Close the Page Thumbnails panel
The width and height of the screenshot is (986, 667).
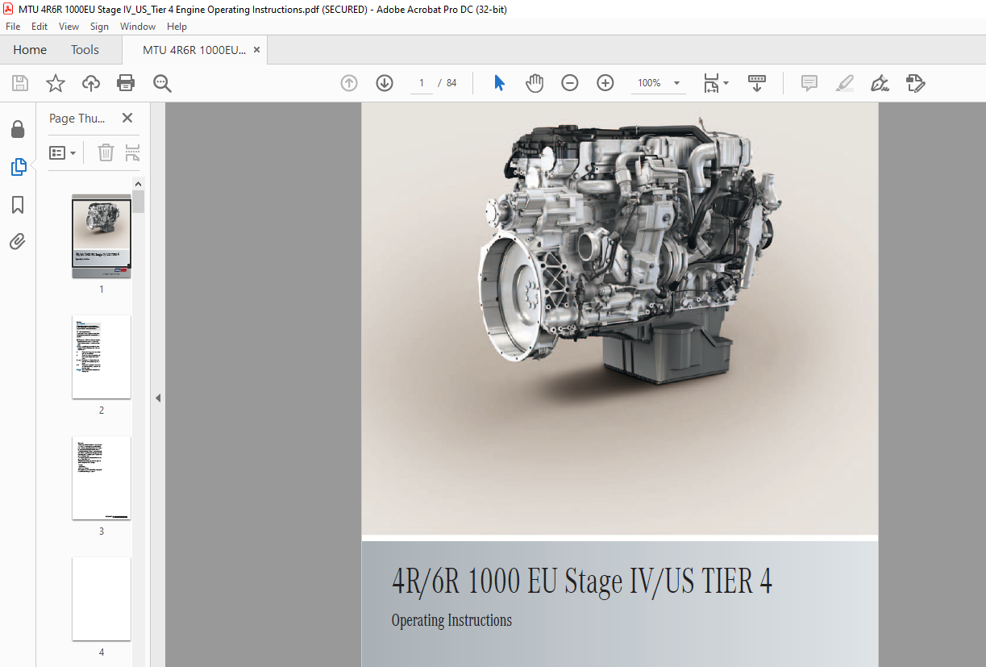tap(127, 118)
